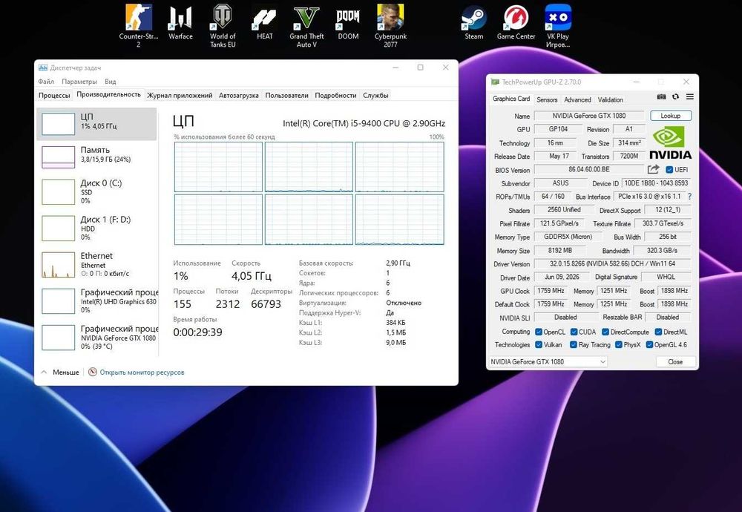
Task: Switch to the Автозагрузка tab
Action: (238, 95)
